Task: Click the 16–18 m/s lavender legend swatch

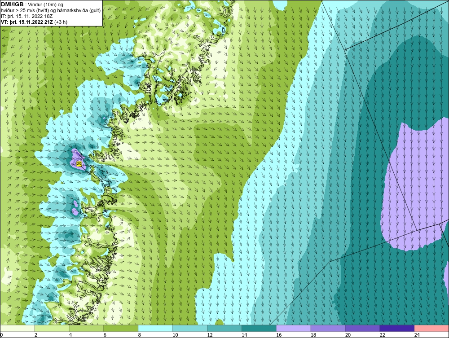Action: (x=293, y=328)
